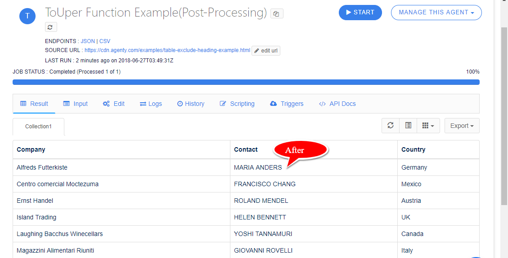This screenshot has width=508, height=258.
Task: Click the edit url button
Action: click(x=266, y=51)
